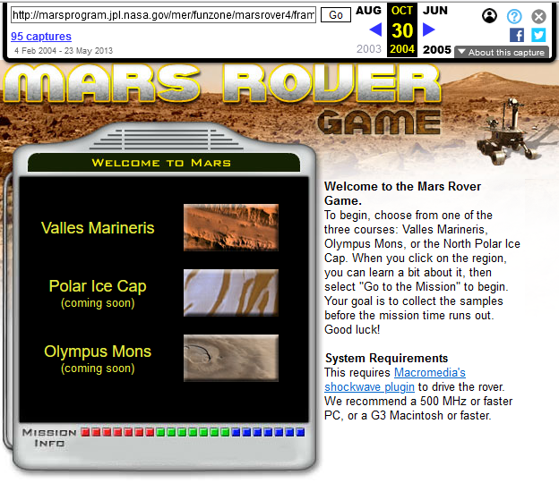Click the rover image on banner
This screenshot has height=483, width=559.
(507, 131)
